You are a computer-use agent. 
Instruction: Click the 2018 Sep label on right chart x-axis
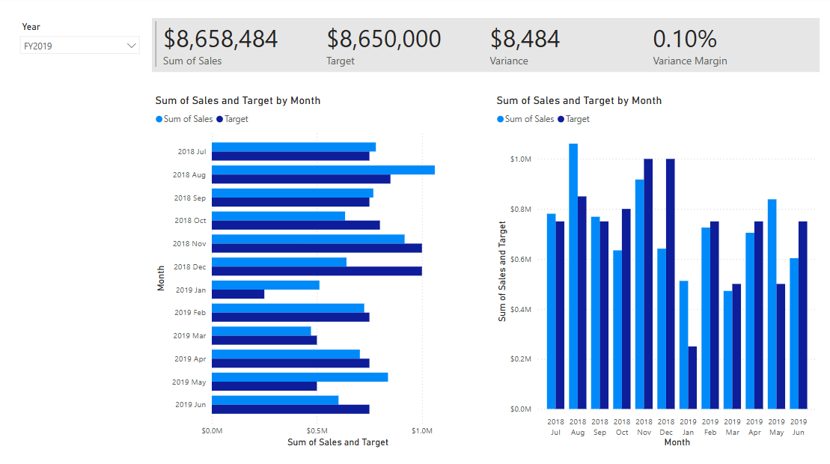tap(599, 427)
